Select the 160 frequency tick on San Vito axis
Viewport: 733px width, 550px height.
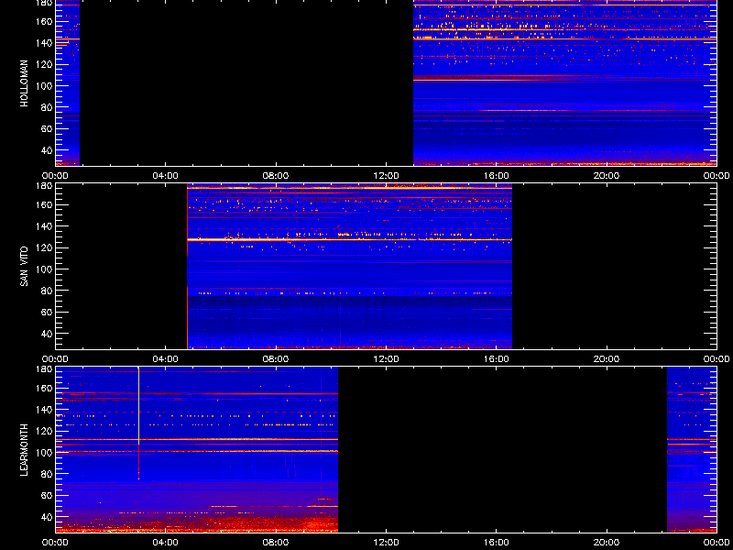point(44,204)
